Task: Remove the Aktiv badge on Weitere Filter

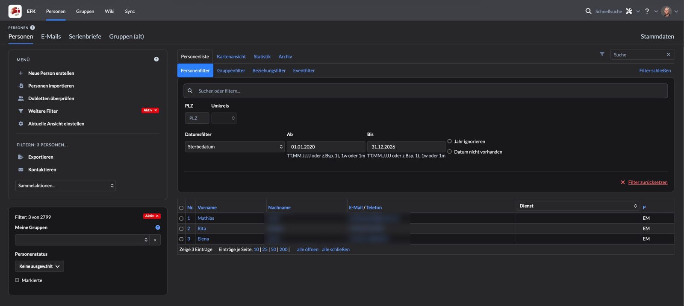Action: click(x=156, y=111)
